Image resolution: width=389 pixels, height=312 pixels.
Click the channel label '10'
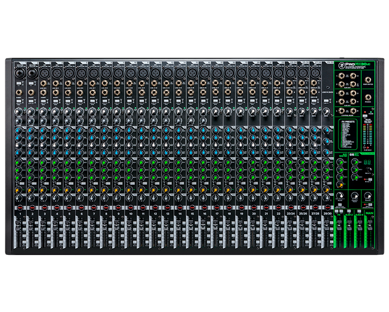click(x=130, y=213)
